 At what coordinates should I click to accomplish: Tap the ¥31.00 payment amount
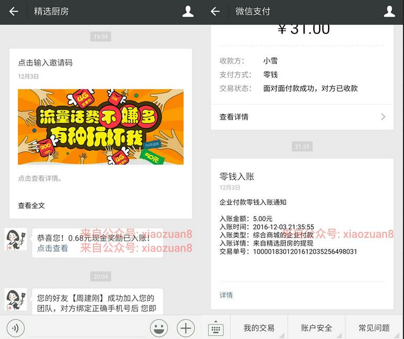coord(304,29)
